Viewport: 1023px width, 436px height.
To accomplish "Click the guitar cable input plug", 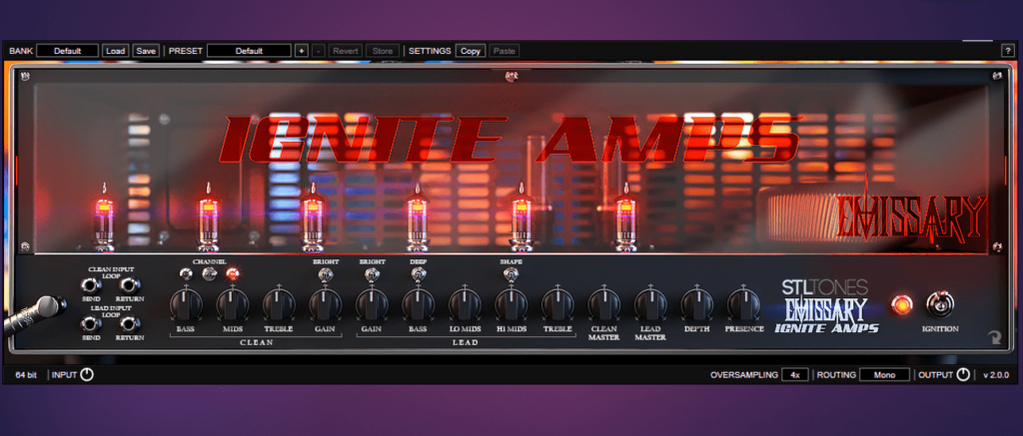I will tap(36, 314).
